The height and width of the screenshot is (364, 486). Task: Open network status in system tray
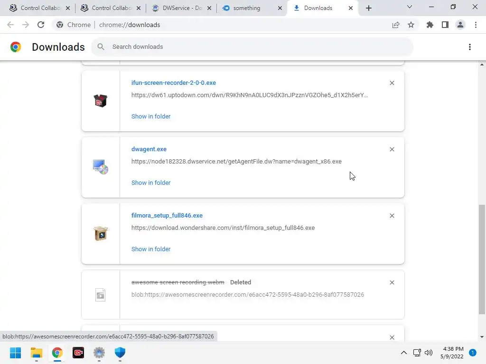click(x=417, y=353)
